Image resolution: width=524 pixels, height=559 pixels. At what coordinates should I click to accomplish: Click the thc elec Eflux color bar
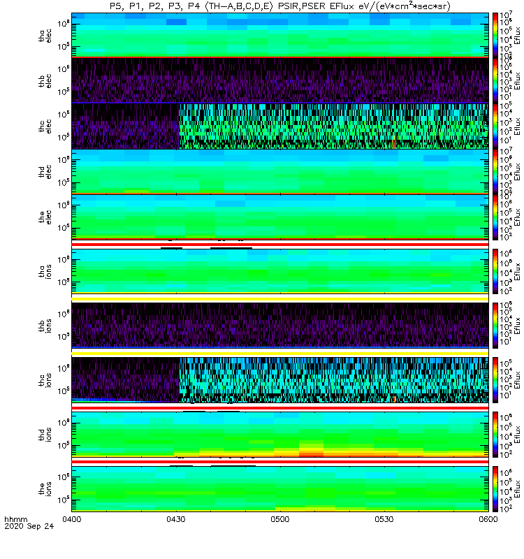(495, 126)
